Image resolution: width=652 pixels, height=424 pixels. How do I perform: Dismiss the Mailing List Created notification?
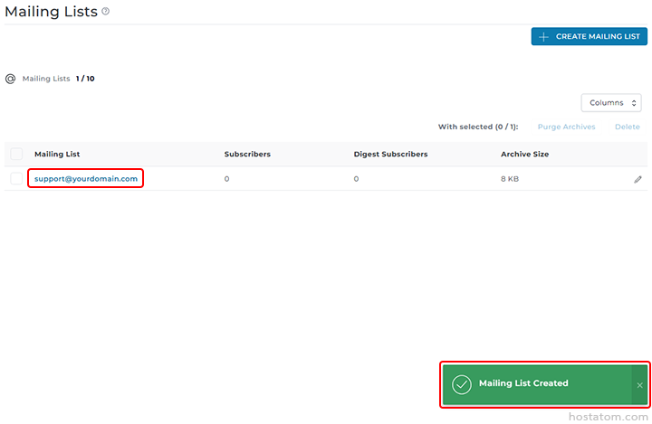click(639, 385)
